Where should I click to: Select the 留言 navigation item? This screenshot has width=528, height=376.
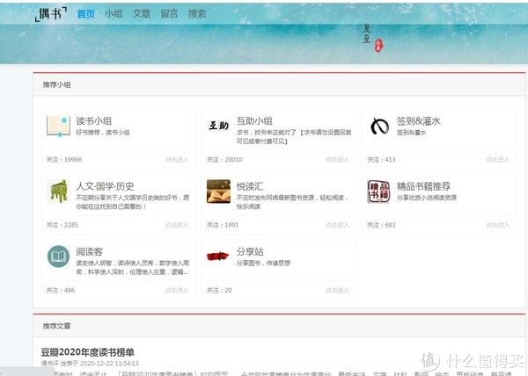[x=169, y=14]
